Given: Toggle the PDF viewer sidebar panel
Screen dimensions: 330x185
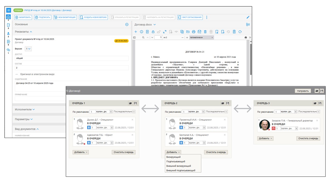Looking at the screenshot, I should [134, 38].
